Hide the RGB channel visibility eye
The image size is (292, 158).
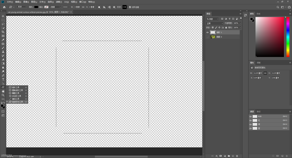click(x=250, y=116)
